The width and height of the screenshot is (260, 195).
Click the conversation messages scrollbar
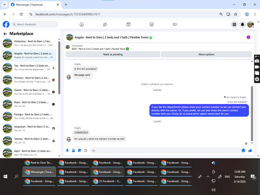coord(252,113)
